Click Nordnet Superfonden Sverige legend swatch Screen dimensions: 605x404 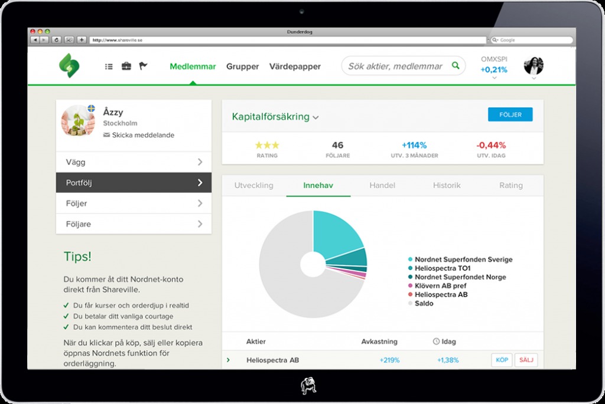pos(410,259)
